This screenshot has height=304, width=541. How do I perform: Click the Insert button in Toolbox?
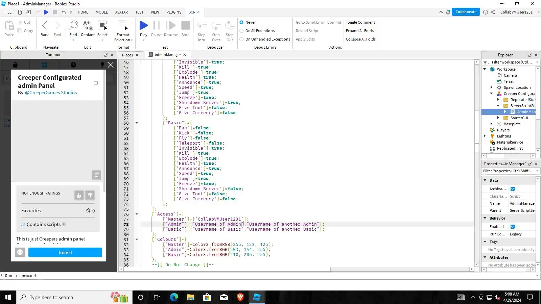pos(65,252)
